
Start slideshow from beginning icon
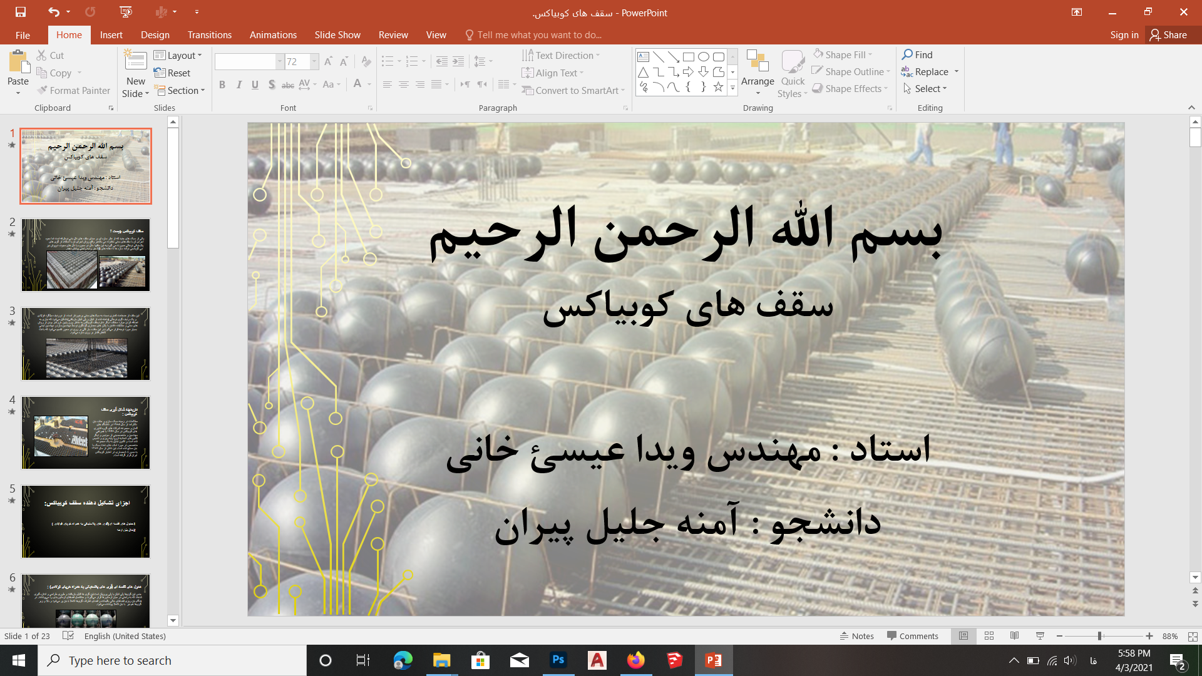pyautogui.click(x=126, y=12)
